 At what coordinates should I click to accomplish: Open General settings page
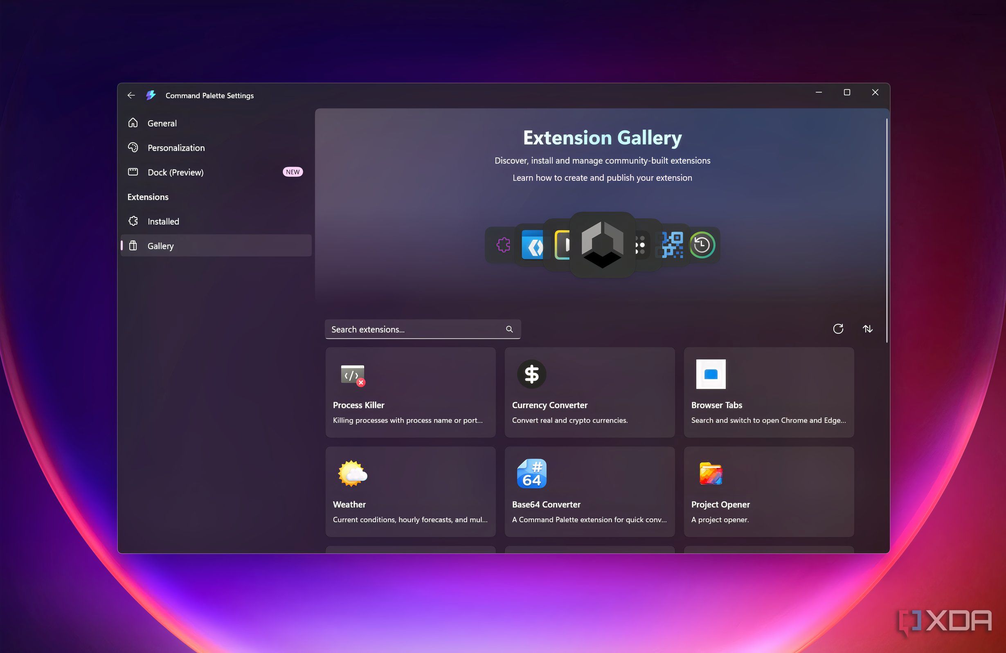pyautogui.click(x=216, y=123)
